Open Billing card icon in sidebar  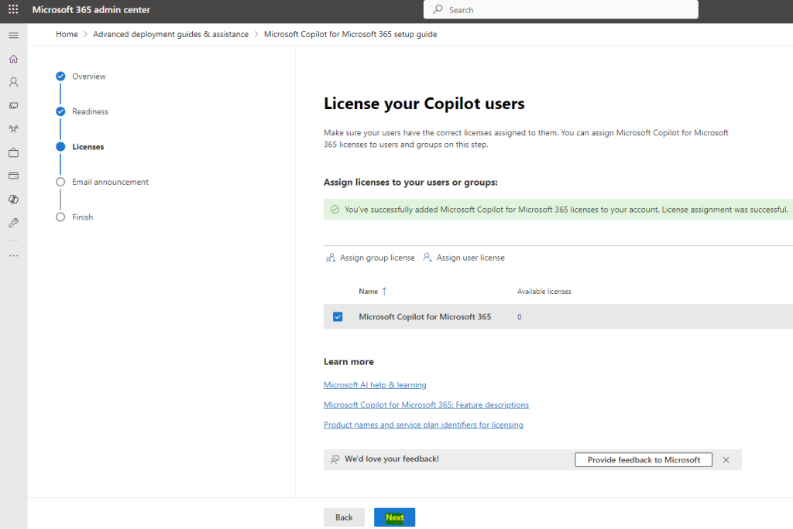pos(14,176)
